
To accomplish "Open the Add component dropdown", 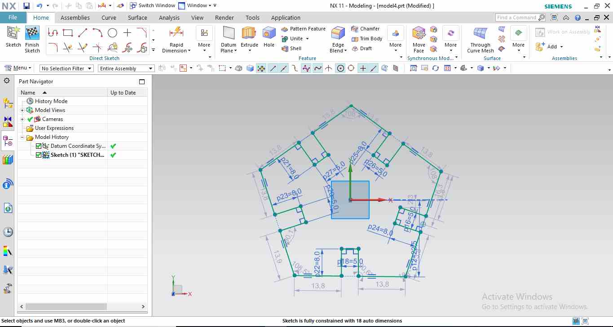I will (x=561, y=47).
